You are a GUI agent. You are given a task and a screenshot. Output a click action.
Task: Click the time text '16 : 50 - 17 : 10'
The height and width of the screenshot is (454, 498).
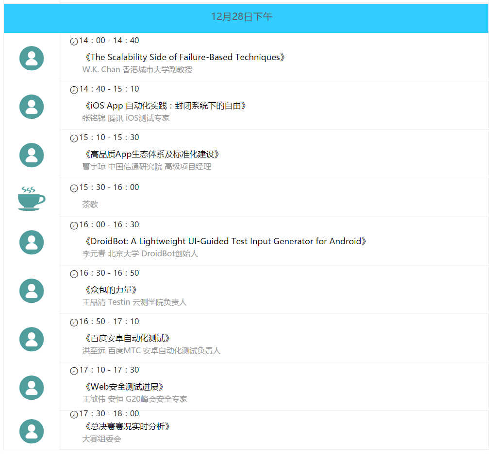coord(109,322)
